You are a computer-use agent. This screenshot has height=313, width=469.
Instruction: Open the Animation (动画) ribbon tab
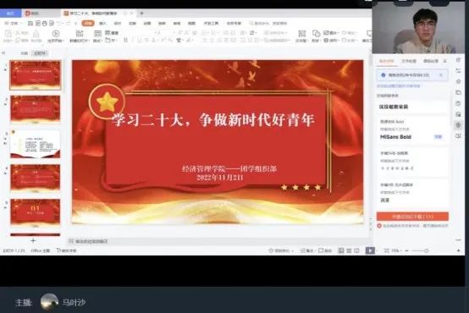(146, 24)
